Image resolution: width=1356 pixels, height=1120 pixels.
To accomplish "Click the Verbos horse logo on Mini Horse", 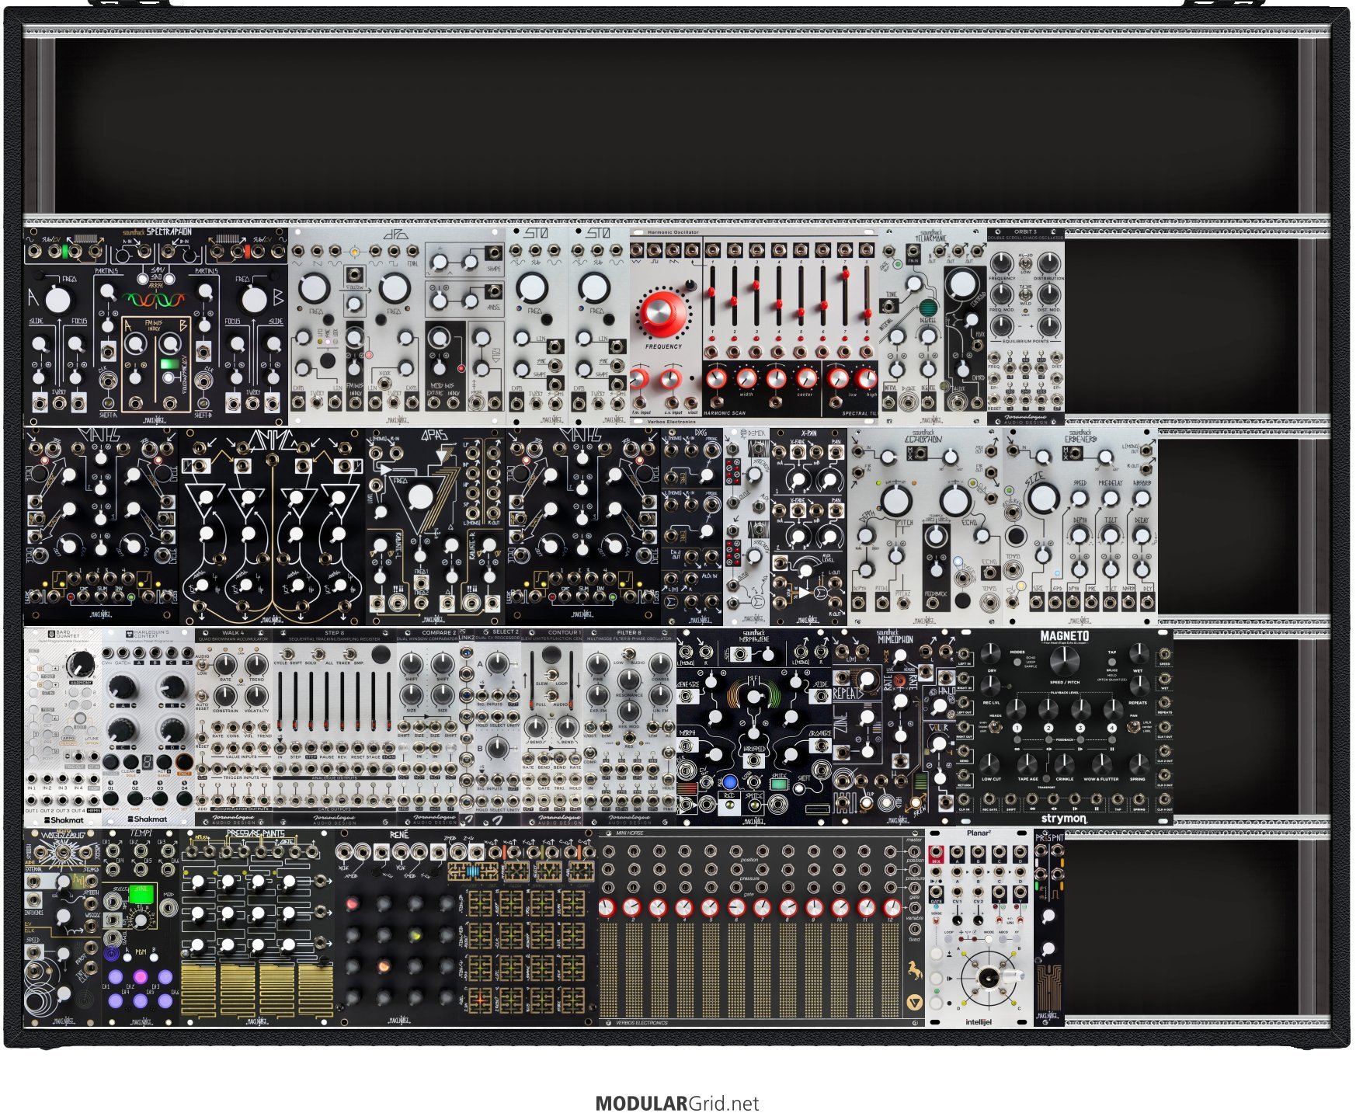I will (914, 971).
